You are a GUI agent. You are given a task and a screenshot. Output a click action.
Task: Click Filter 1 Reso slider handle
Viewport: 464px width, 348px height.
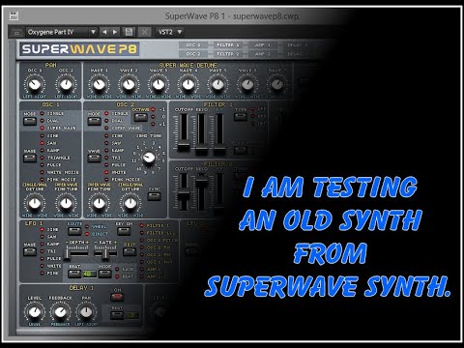pos(201,150)
